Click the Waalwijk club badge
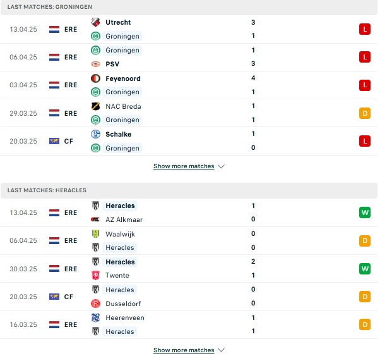The width and height of the screenshot is (380, 363). [95, 233]
